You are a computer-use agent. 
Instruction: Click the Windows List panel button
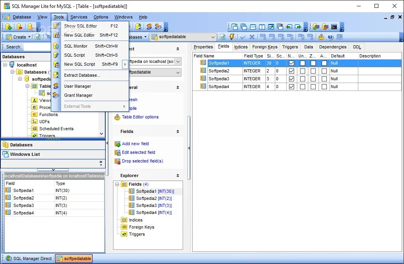point(53,154)
